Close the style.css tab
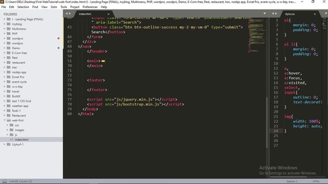 (x=315, y=14)
